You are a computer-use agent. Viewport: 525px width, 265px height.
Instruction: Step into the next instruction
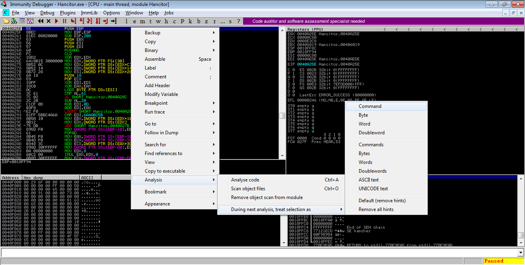tap(74, 21)
